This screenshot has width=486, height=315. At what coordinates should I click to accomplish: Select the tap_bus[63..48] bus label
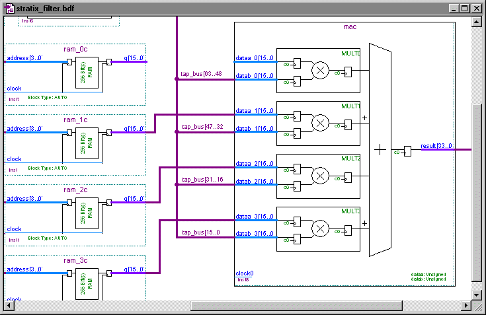pyautogui.click(x=202, y=74)
